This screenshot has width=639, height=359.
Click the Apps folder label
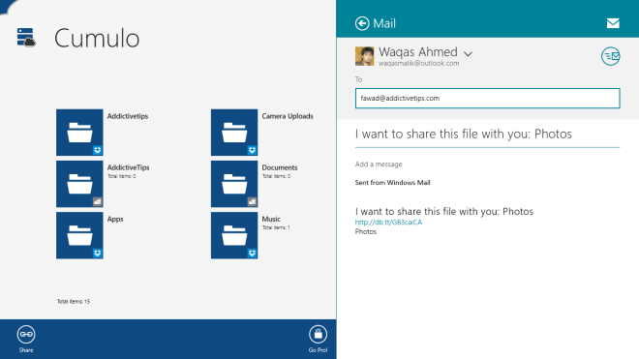(x=115, y=219)
